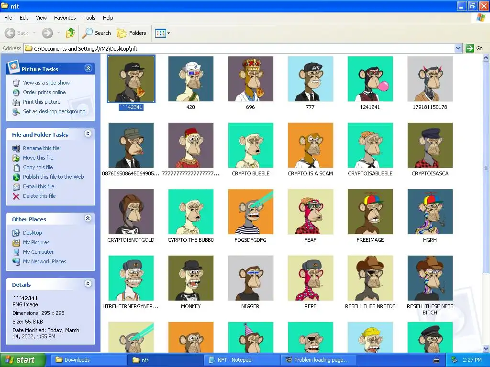Click the CYRPTO THE BUBBO file name
This screenshot has width=490, height=367.
pyautogui.click(x=190, y=240)
